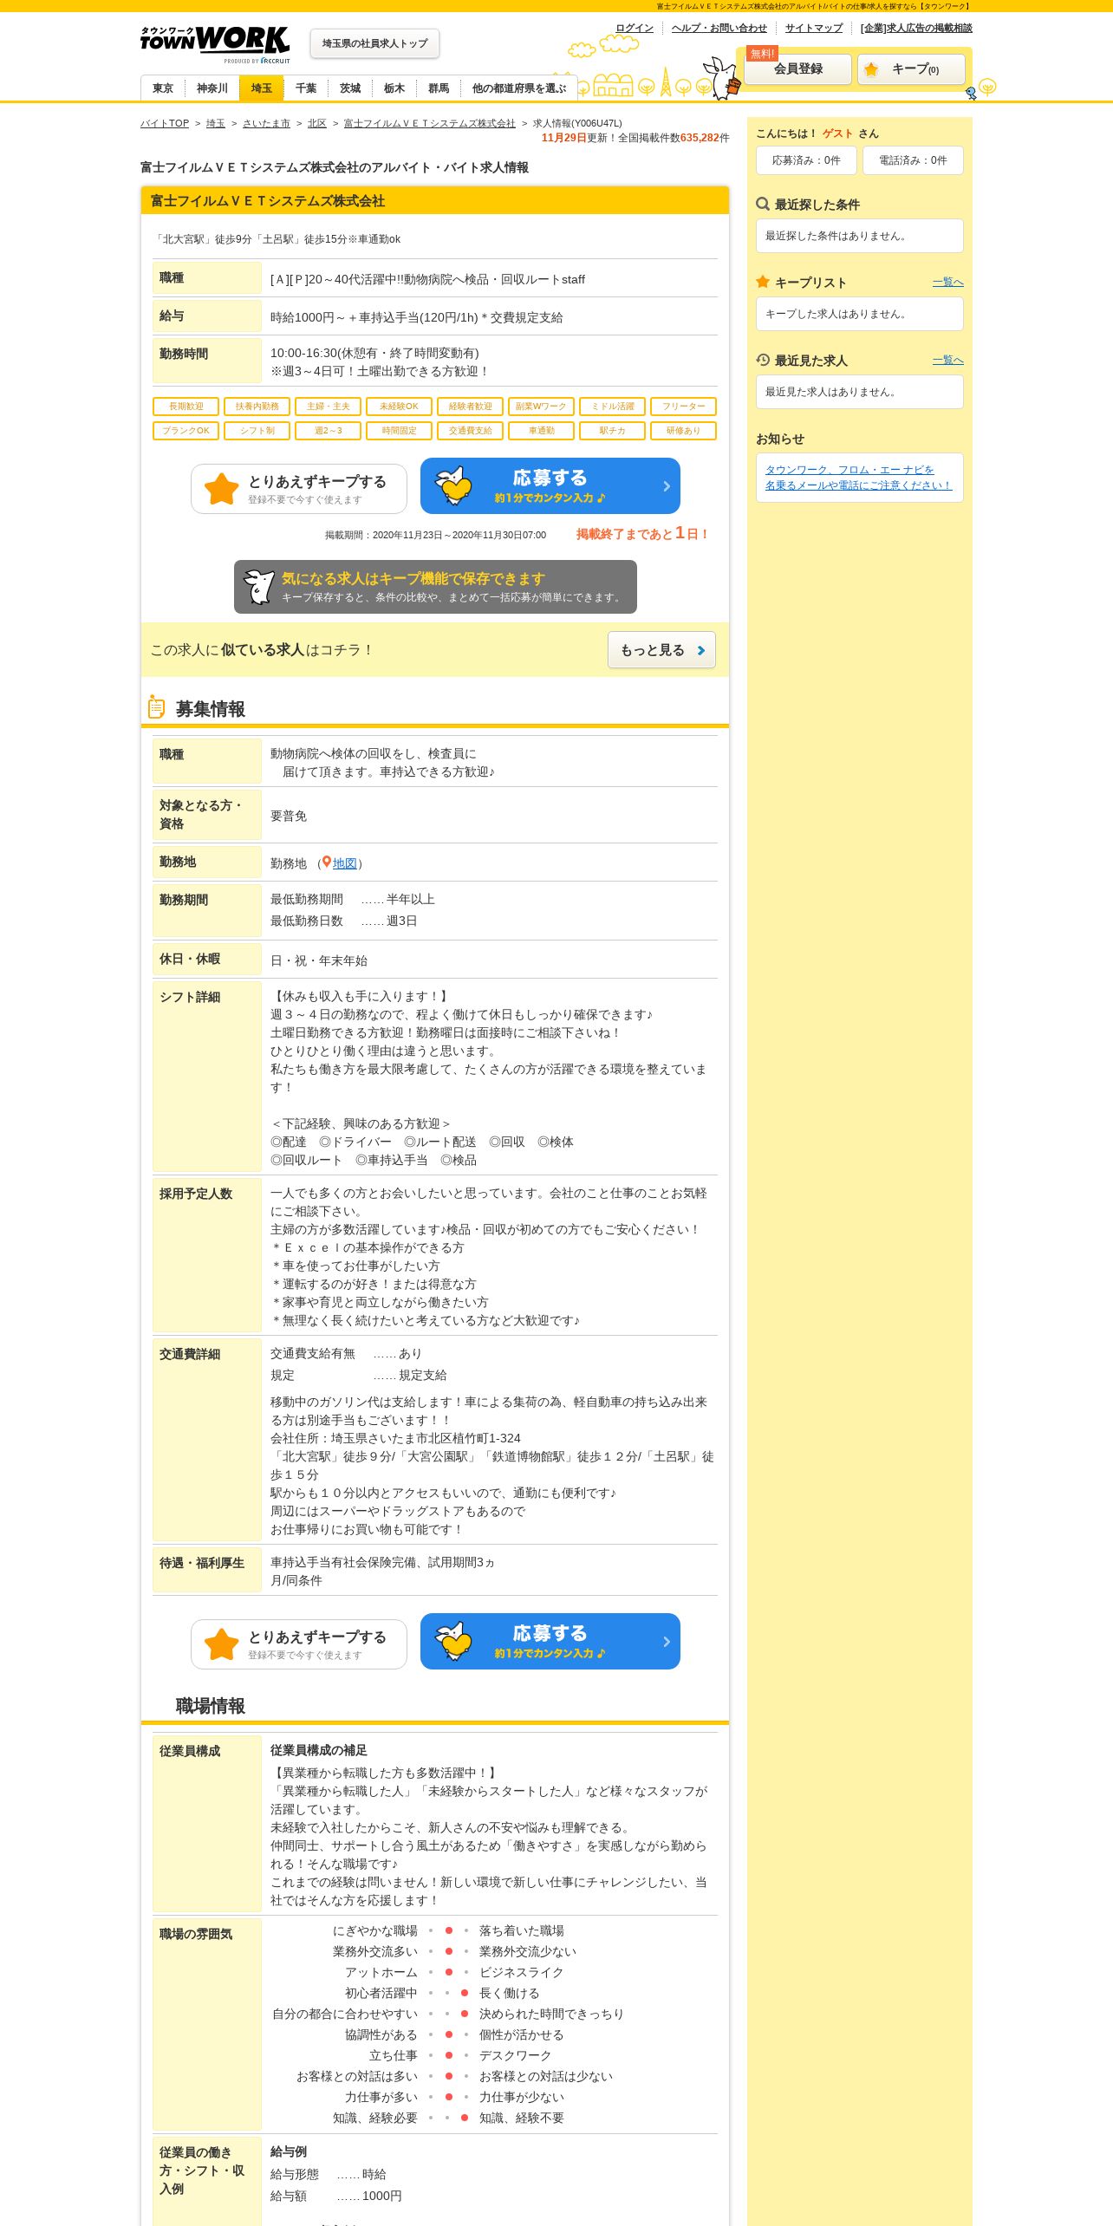Click the rabbit mascot in the header
Screen dimensions: 1113x2226
pos(721,78)
